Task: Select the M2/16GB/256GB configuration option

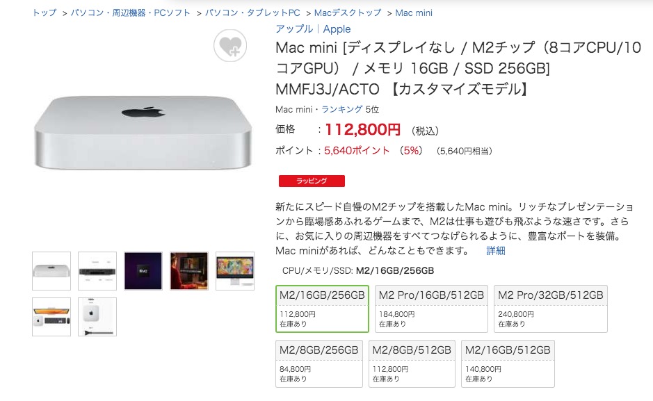Action: coord(322,309)
